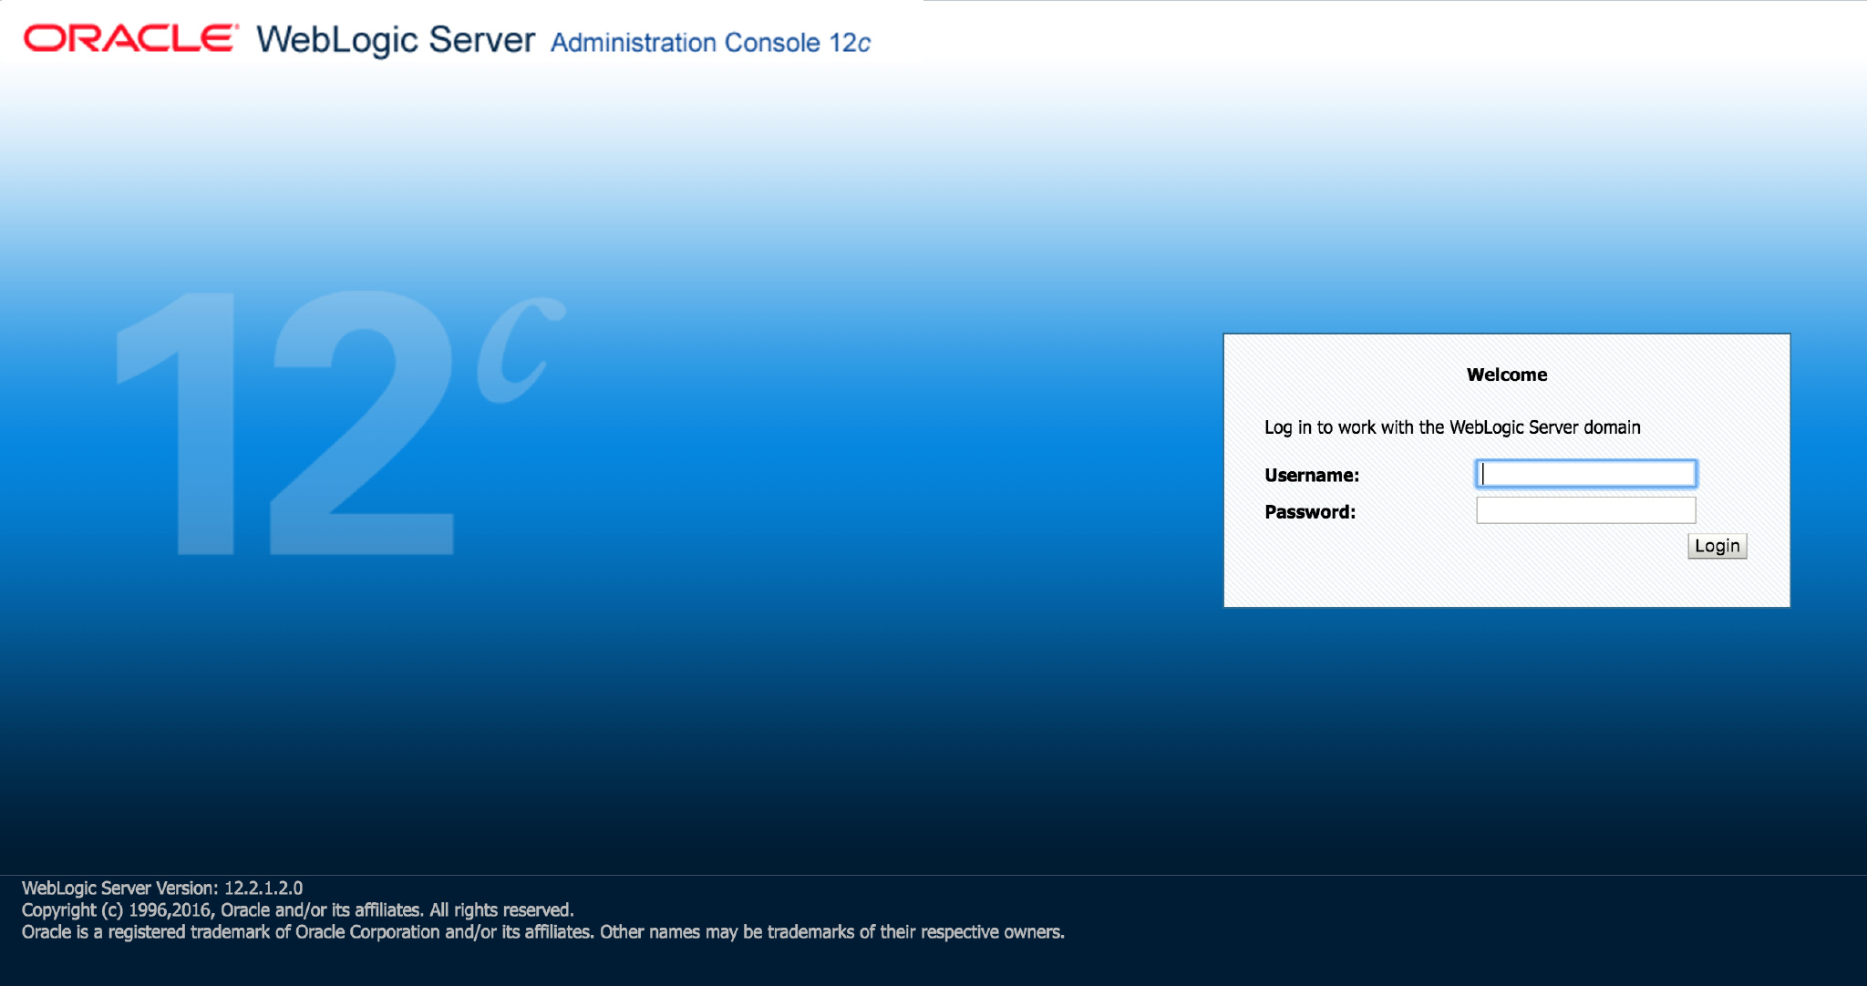
Task: Select the 'WebLogic Server' header title
Action: pos(396,40)
